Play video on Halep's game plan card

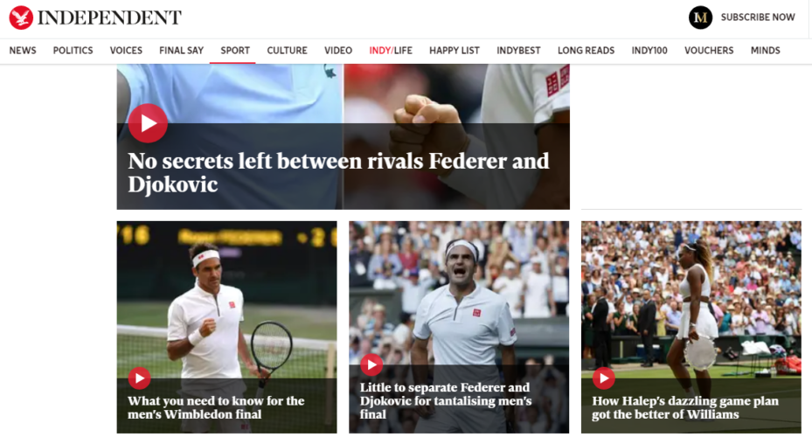[604, 378]
